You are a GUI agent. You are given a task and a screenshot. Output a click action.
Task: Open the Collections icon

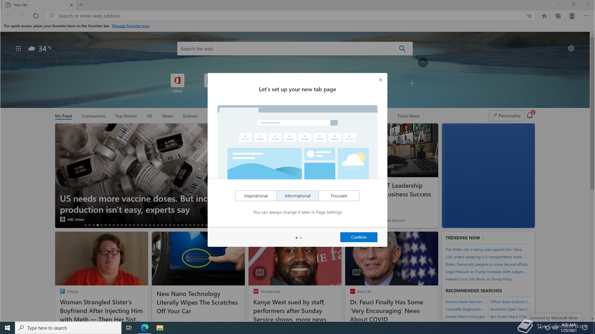(558, 16)
